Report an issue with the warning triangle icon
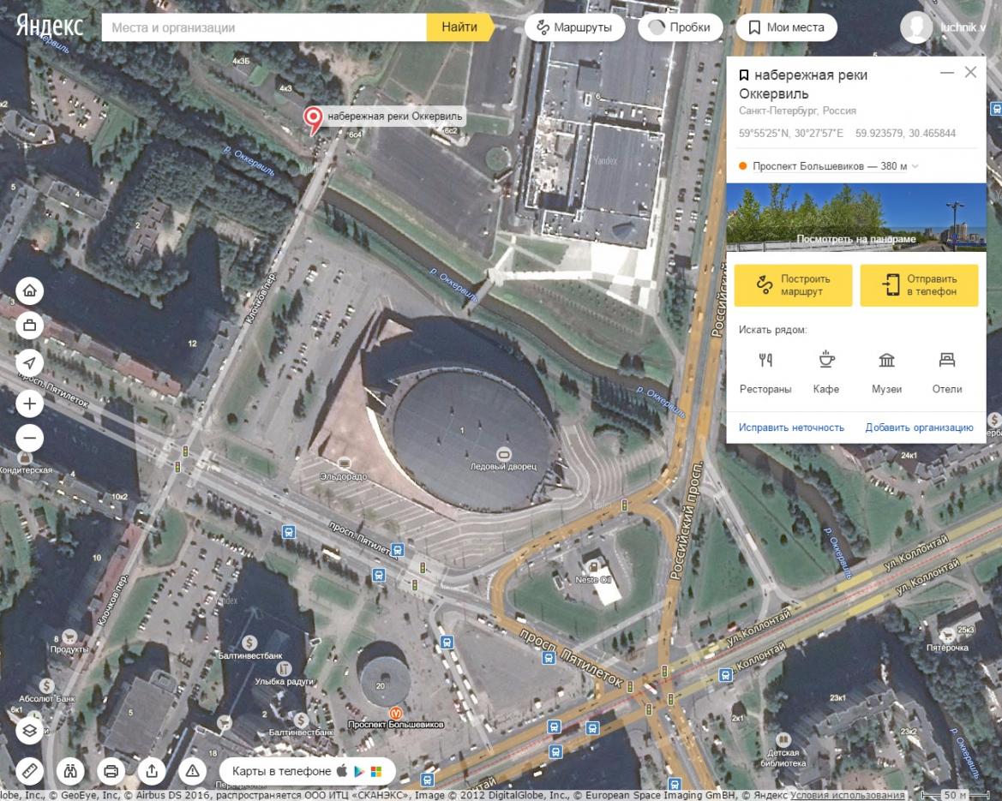The height and width of the screenshot is (801, 1002). coord(192,770)
